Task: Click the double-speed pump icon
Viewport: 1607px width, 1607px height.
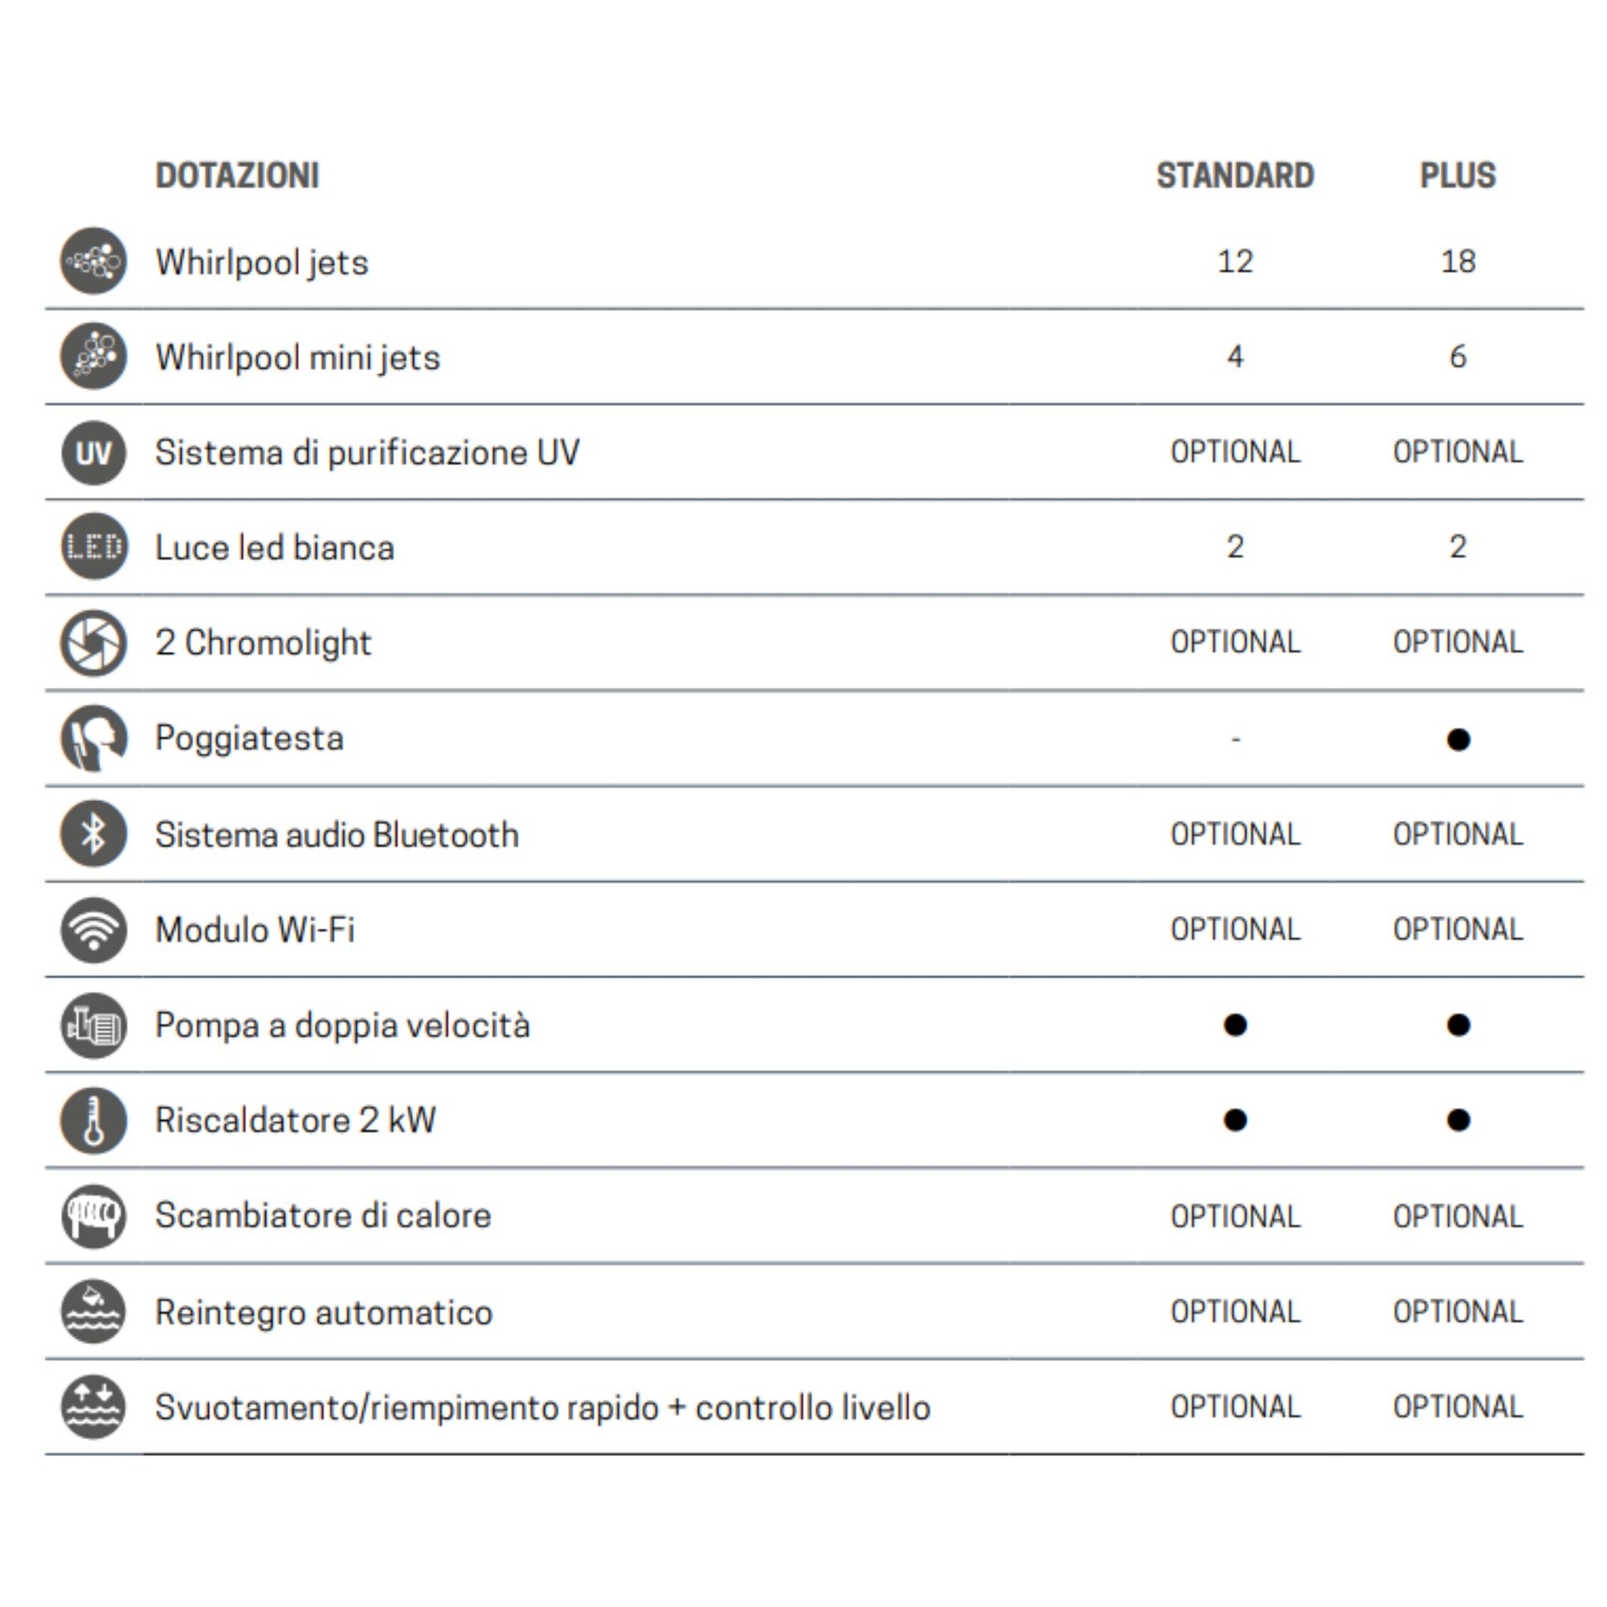Action: point(94,1025)
